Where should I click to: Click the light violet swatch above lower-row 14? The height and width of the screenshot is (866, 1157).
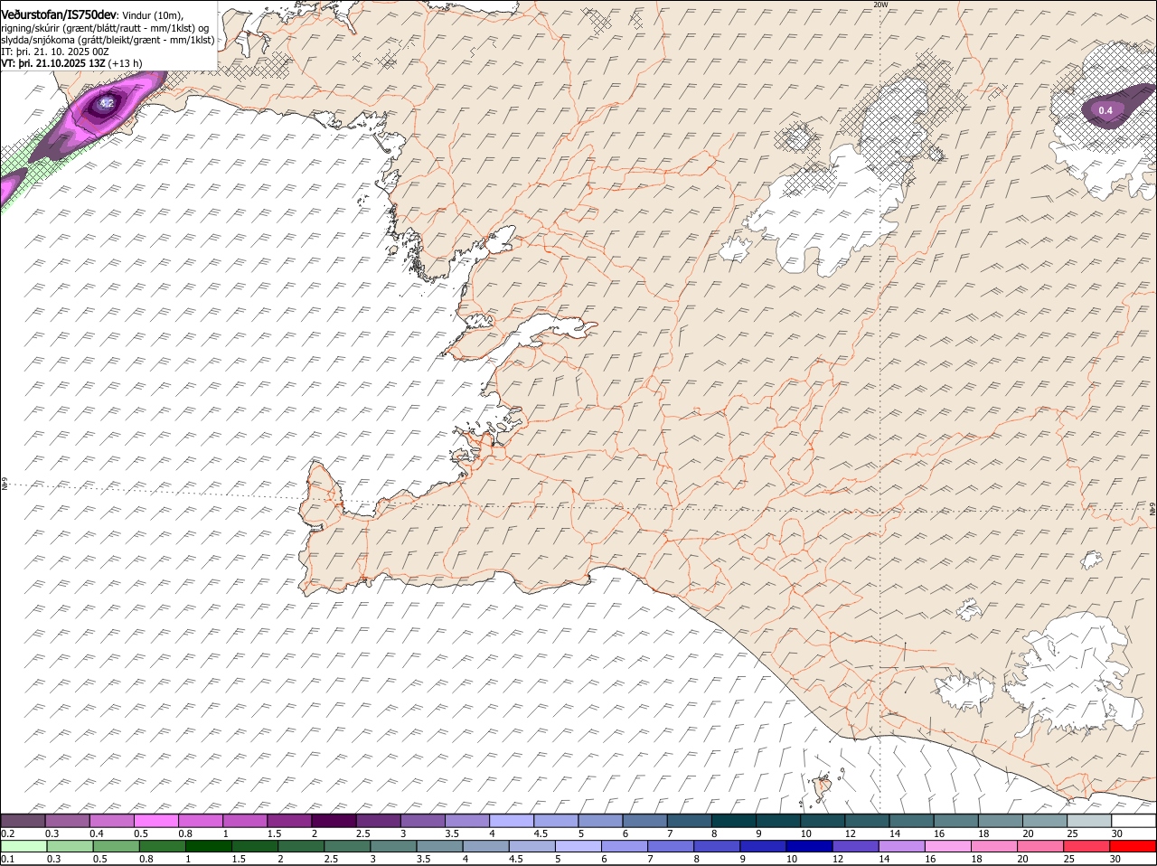tap(901, 846)
